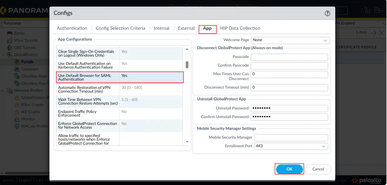Click the config lock icon in top bar
Viewport: 387px width, 185px height.
(367, 11)
